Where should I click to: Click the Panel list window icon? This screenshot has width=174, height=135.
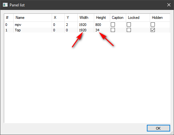point(5,5)
